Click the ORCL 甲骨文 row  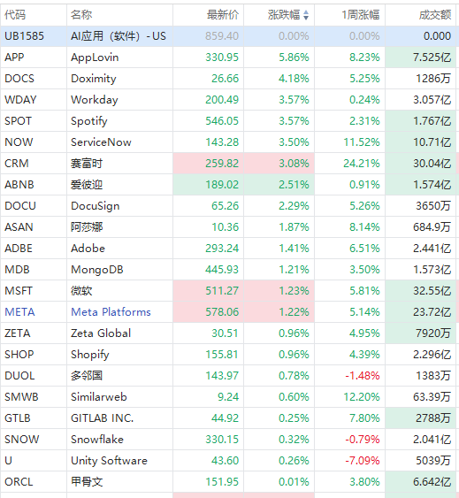(229, 482)
